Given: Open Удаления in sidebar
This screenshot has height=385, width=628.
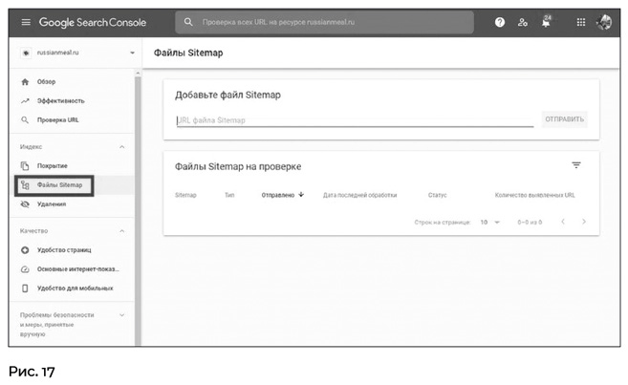Looking at the screenshot, I should pyautogui.click(x=52, y=204).
